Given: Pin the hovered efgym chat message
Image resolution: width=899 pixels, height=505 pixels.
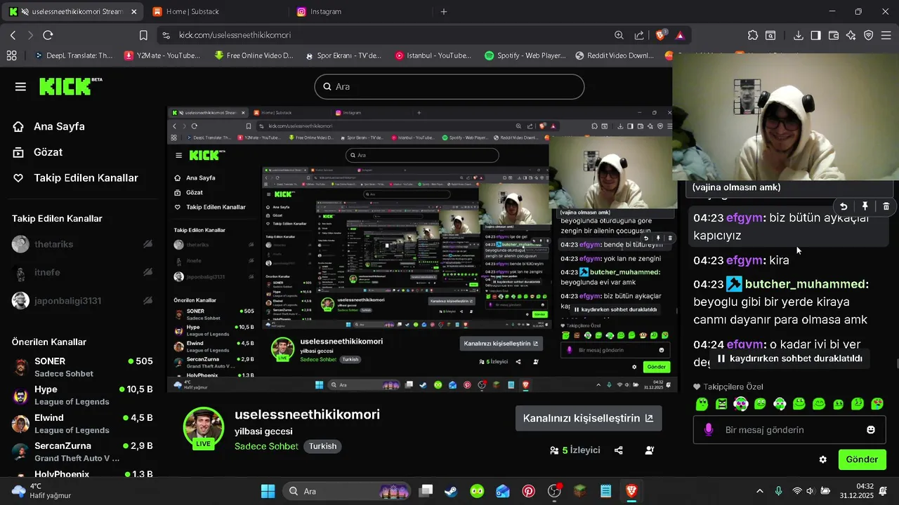Looking at the screenshot, I should (x=865, y=206).
